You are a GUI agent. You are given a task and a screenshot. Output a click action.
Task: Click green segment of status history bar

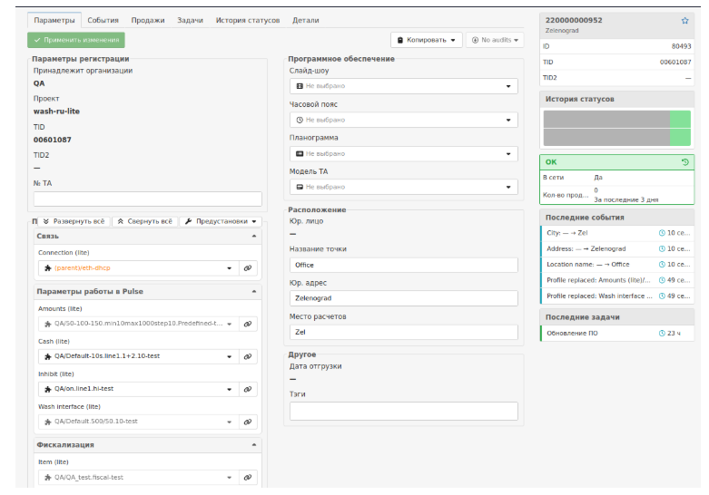point(680,128)
